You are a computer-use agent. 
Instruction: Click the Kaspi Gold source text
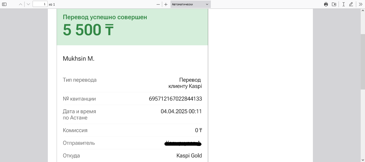189,156
